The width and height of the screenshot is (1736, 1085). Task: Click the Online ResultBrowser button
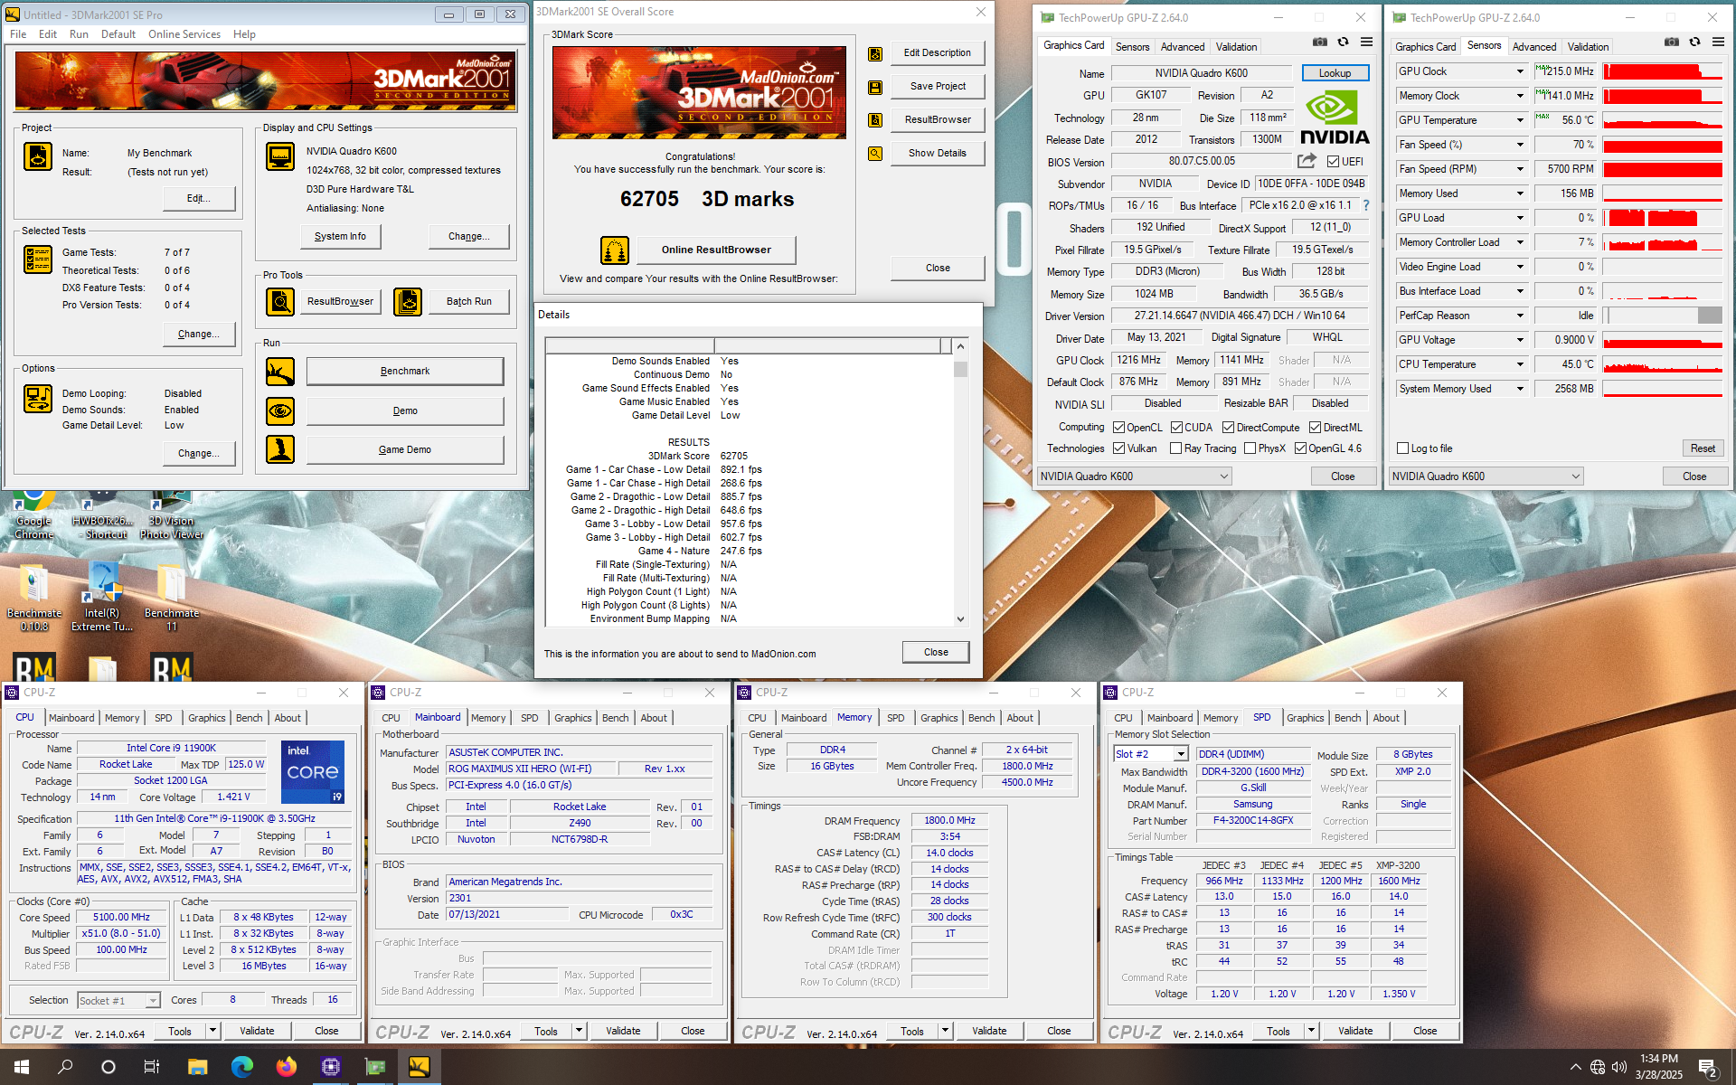pos(716,250)
